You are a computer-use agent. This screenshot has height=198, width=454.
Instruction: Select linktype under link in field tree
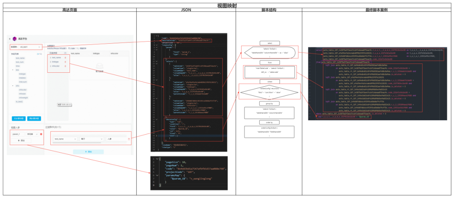point(22,74)
